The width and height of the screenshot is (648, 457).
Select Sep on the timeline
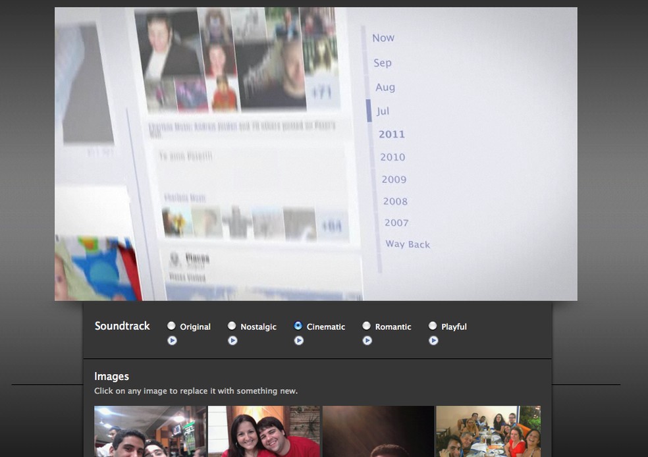(x=383, y=63)
